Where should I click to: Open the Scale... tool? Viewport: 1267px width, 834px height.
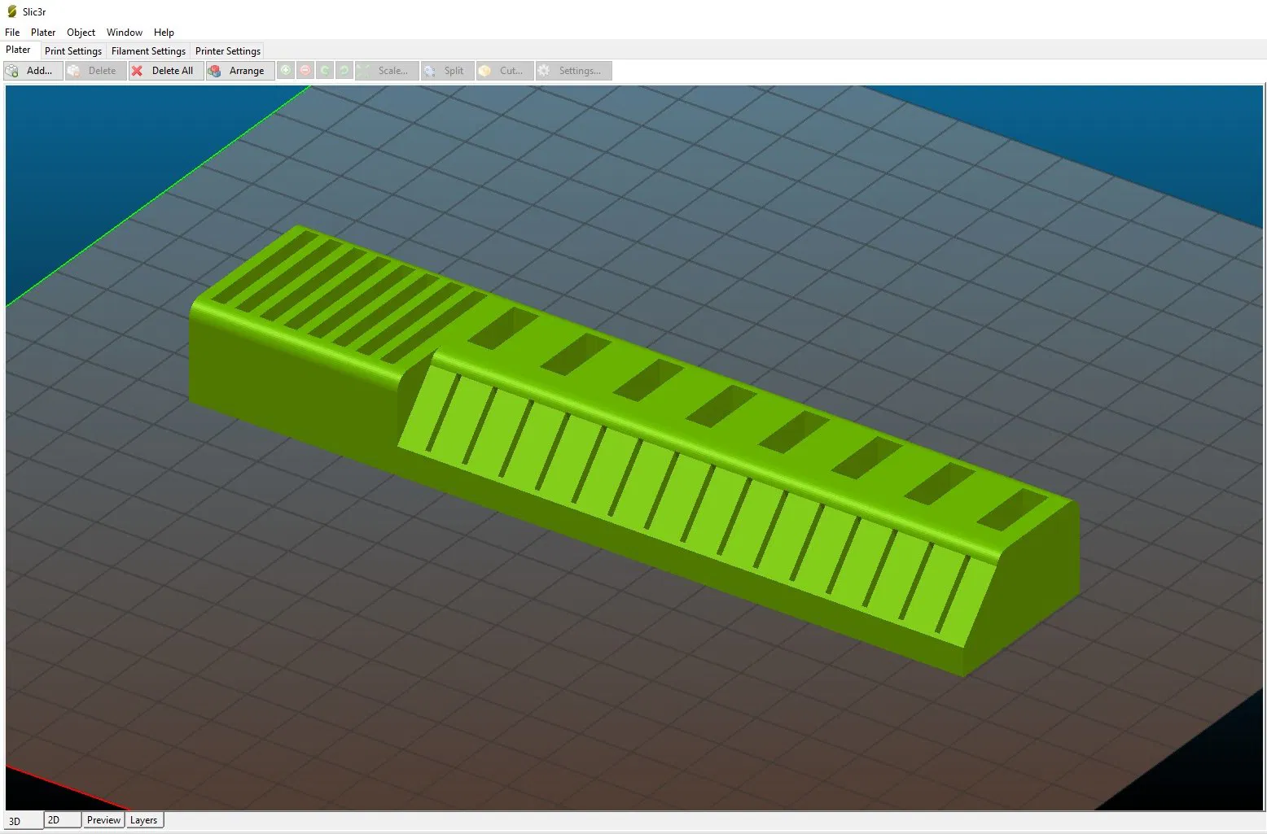click(x=387, y=71)
